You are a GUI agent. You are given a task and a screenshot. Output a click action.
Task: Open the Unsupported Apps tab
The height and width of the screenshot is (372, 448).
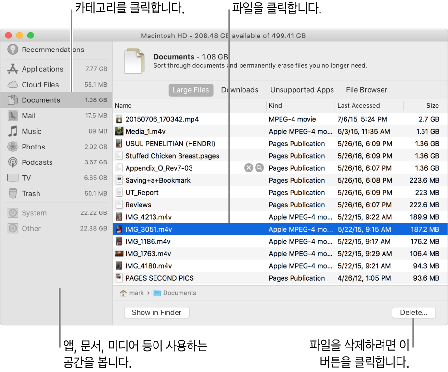(302, 90)
